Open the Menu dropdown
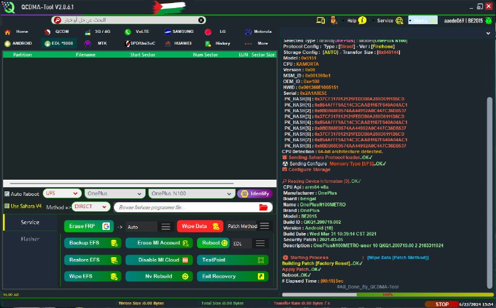This screenshot has width=496, height=308. (x=423, y=20)
